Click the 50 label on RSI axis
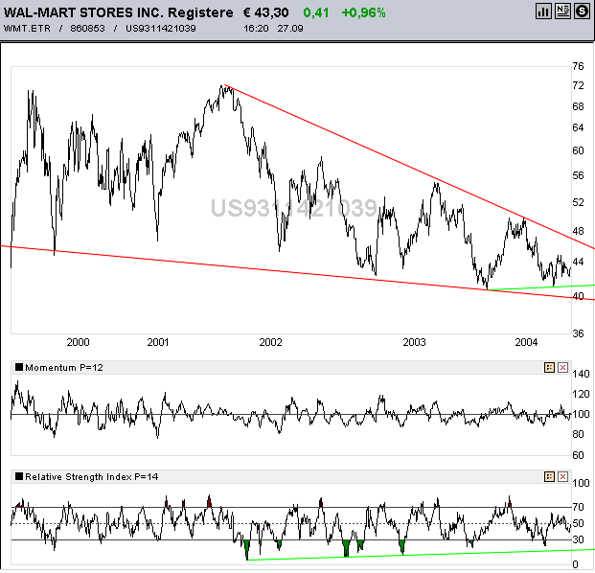 pos(578,523)
